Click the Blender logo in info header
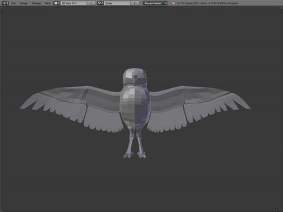 (173, 3)
